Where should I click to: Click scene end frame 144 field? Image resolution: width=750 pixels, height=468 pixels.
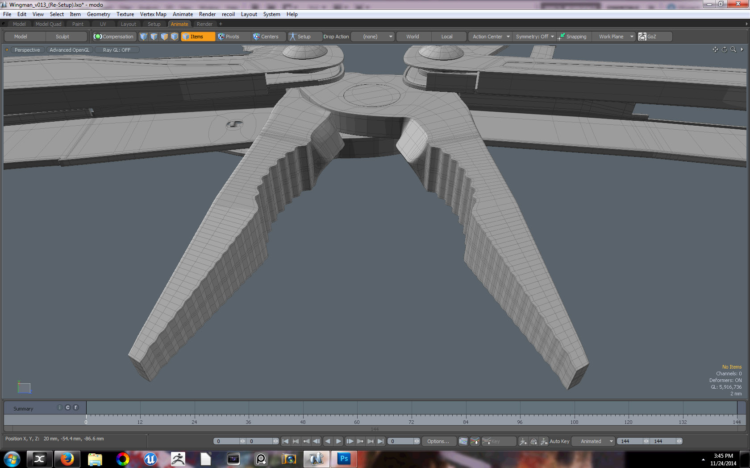[666, 441]
